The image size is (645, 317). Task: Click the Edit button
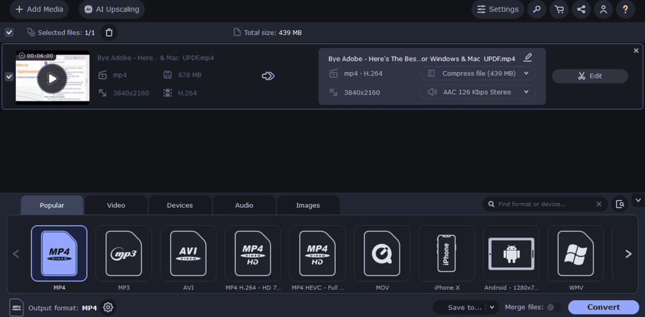[590, 76]
